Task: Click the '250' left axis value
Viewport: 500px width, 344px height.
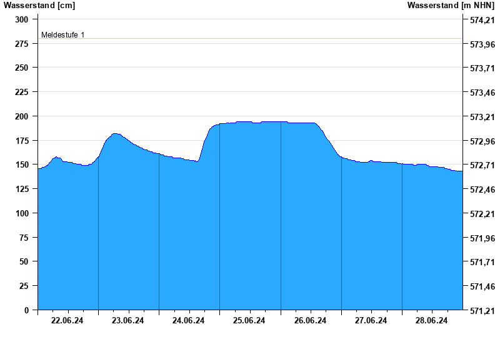Action: (22, 68)
